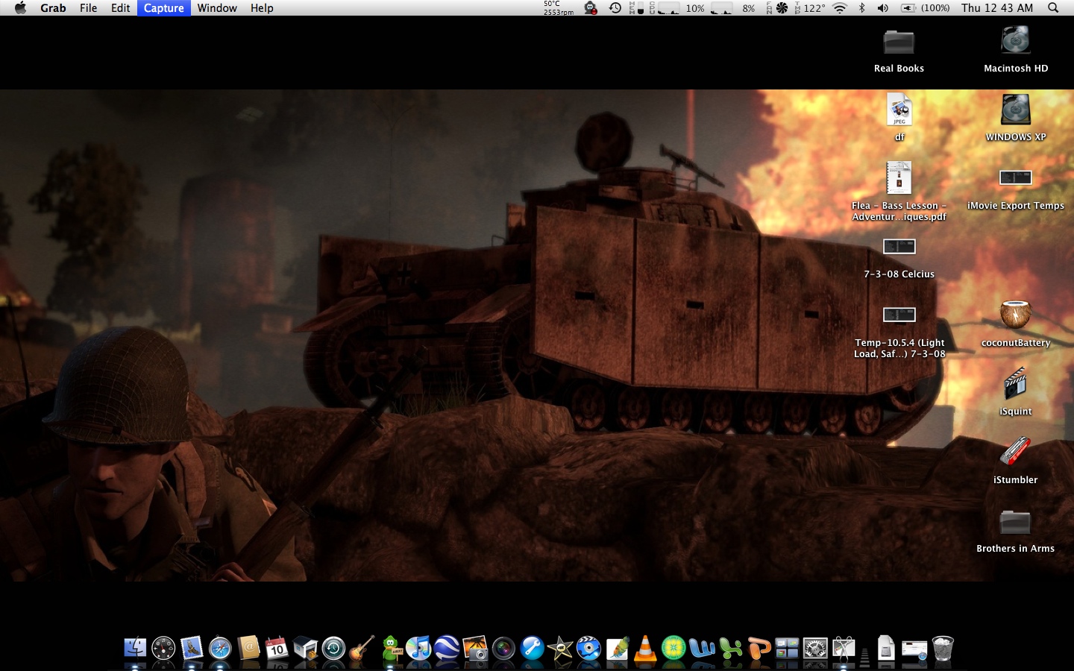The width and height of the screenshot is (1074, 671).
Task: Launch Safari from the dock
Action: coord(220,649)
